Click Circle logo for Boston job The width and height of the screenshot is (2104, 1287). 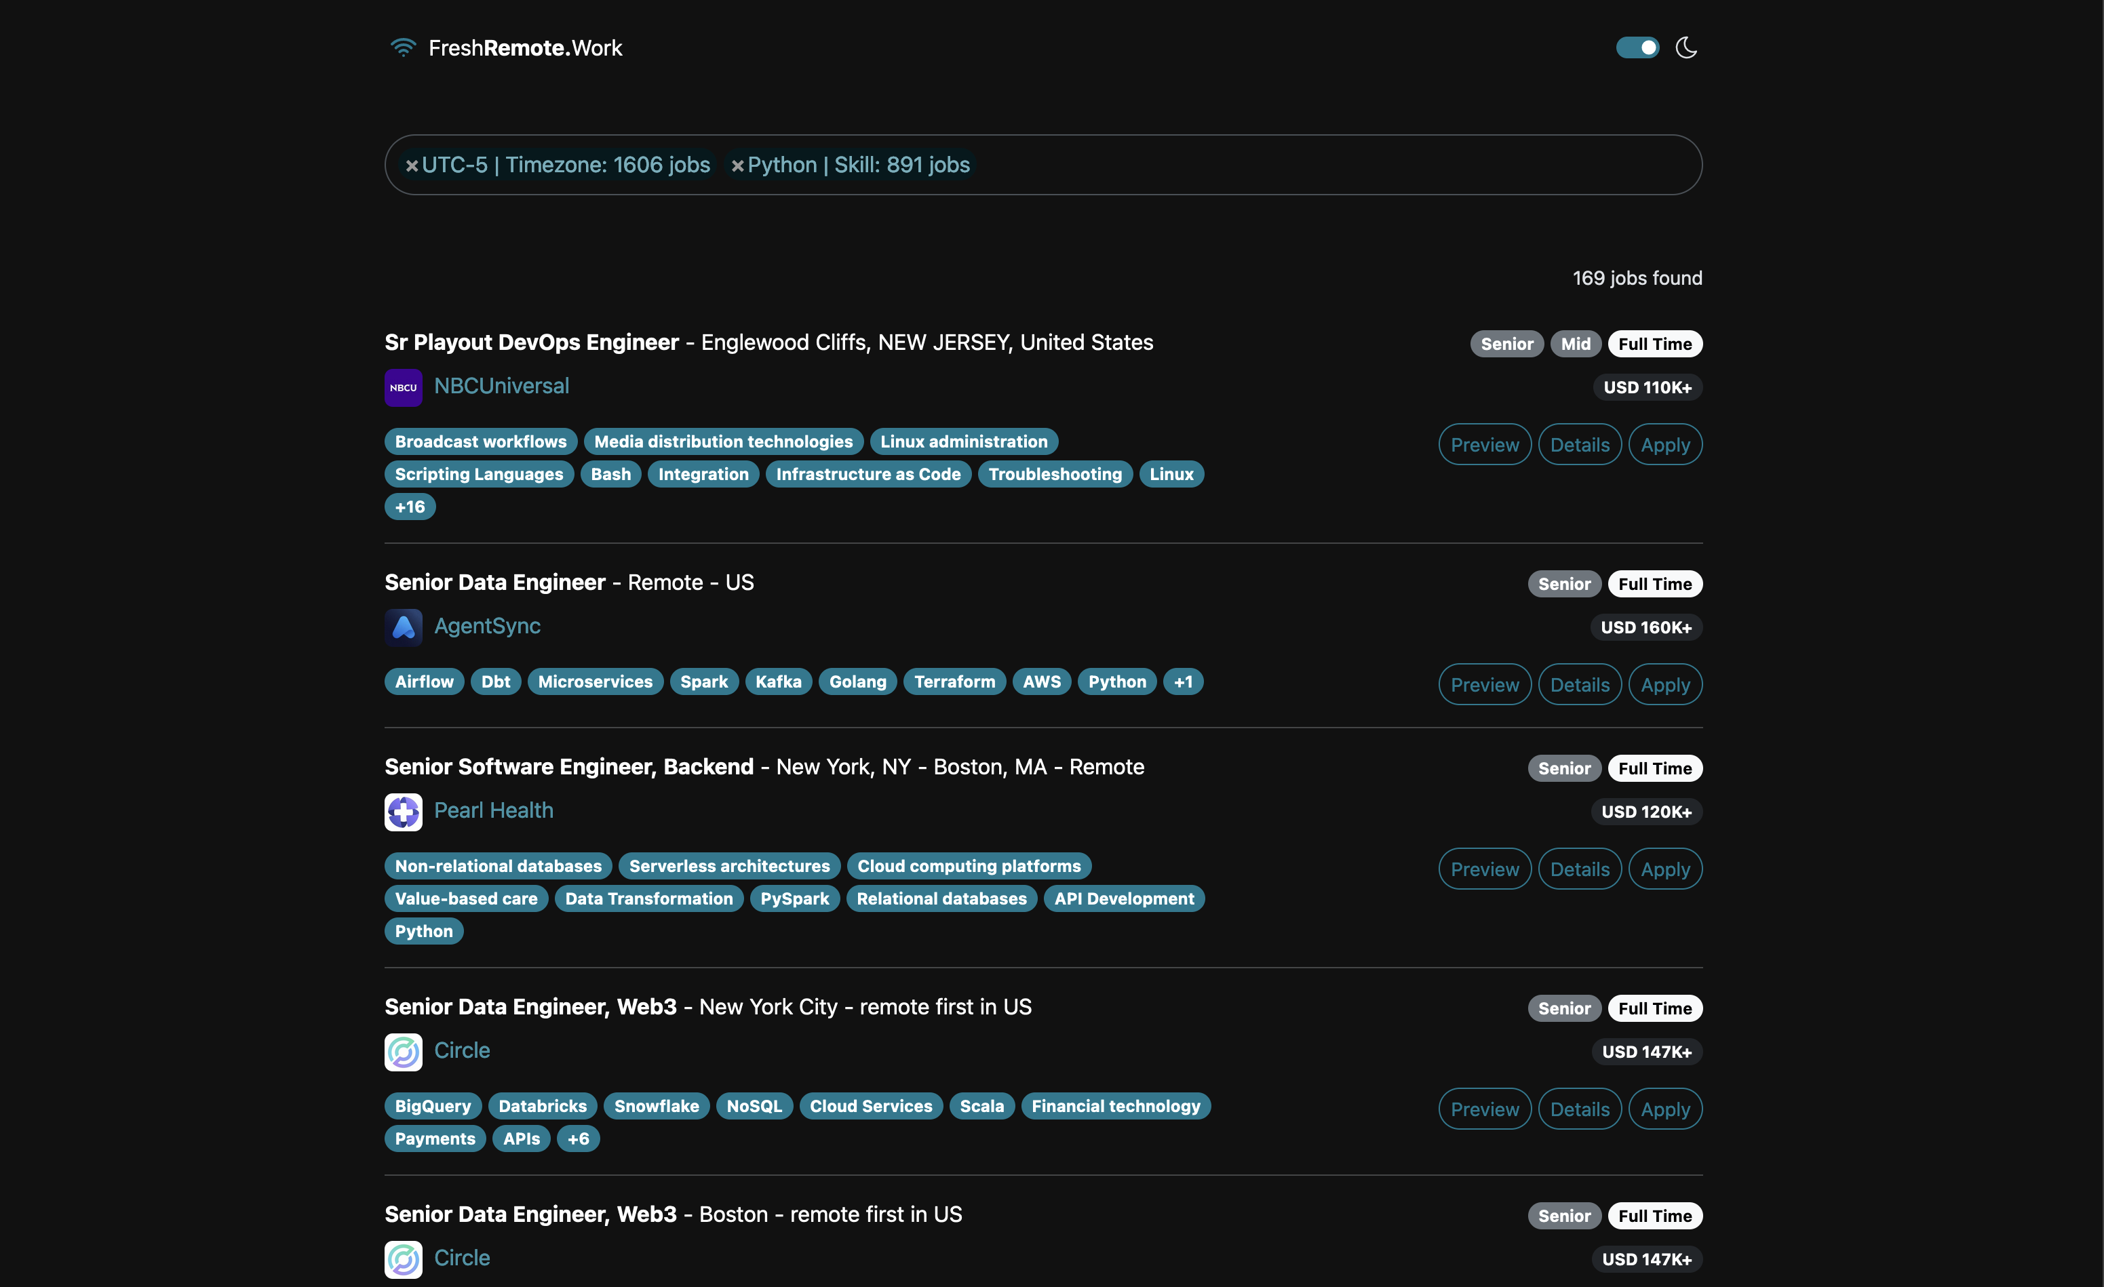tap(403, 1259)
